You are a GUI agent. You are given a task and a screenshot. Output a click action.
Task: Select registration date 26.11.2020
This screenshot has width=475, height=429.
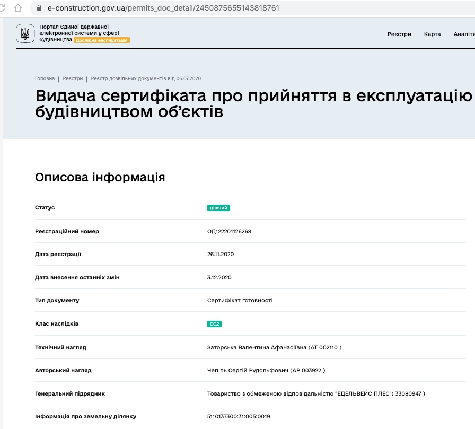tap(220, 254)
